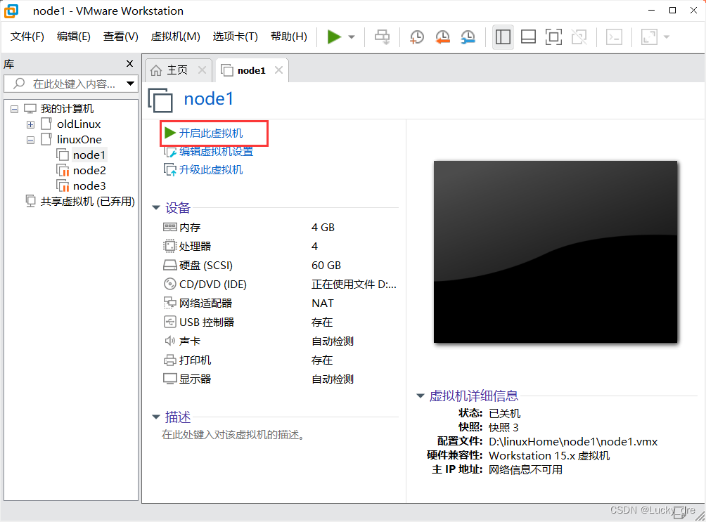
Task: Click the 打印机 device row
Action: point(280,360)
